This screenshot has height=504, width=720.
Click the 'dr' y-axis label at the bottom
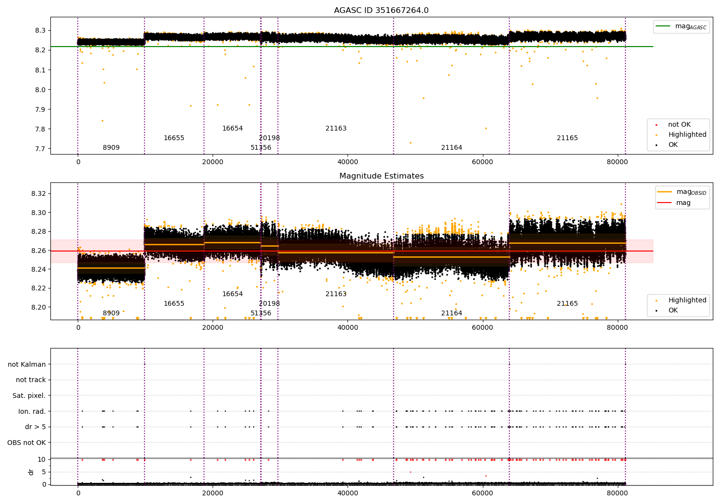click(31, 472)
